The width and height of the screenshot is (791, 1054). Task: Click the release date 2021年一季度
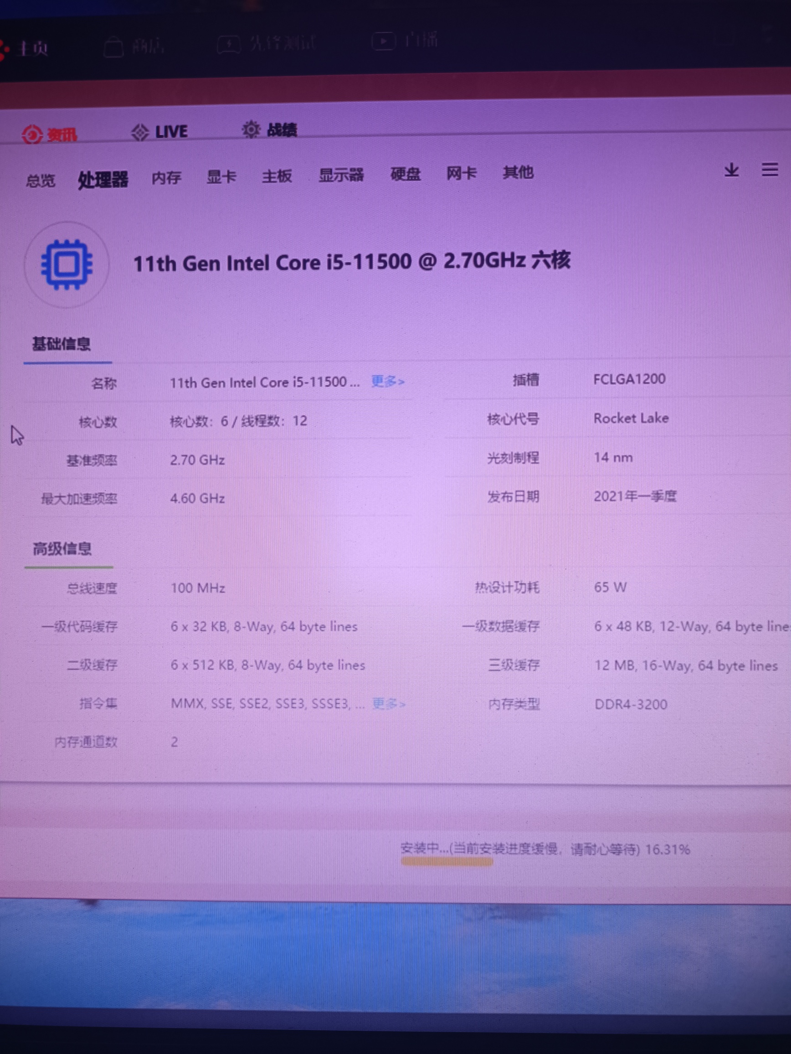point(635,496)
